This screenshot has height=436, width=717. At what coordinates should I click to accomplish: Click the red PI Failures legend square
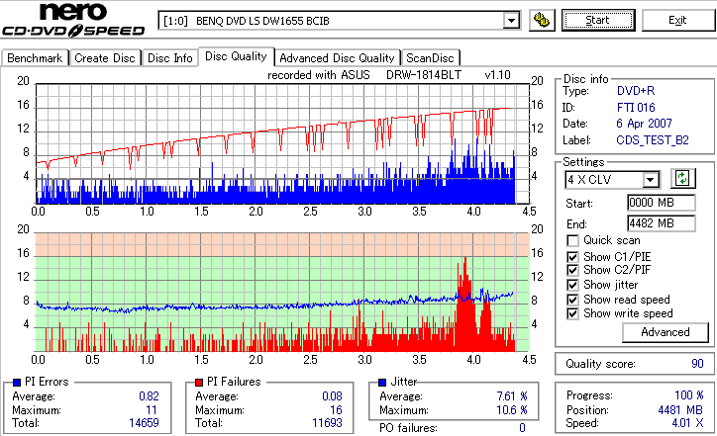point(199,383)
